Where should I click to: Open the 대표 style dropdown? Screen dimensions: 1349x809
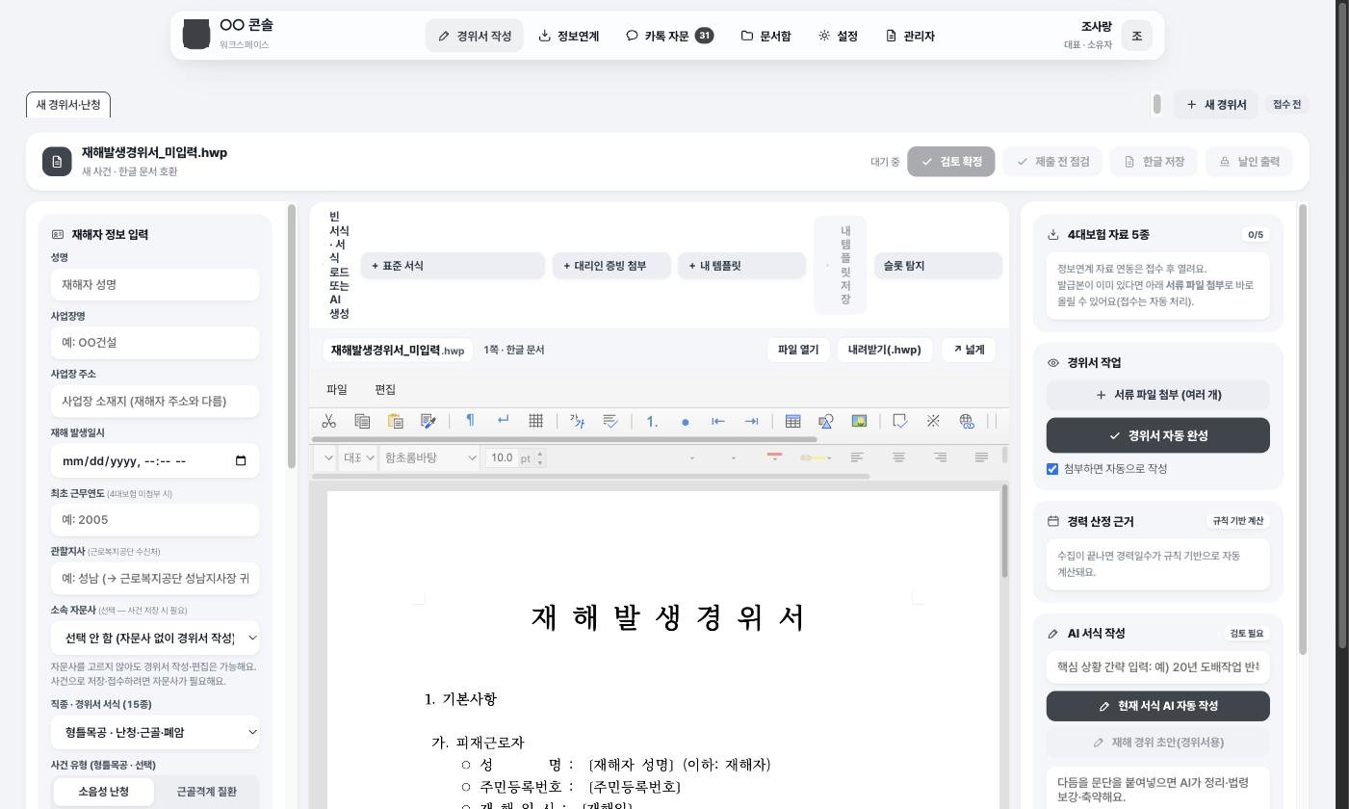point(357,457)
